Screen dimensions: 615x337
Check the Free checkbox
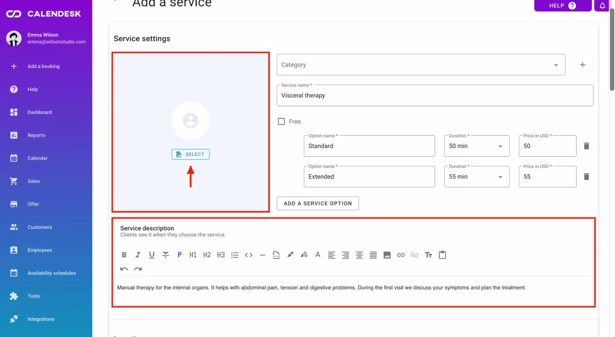(281, 122)
